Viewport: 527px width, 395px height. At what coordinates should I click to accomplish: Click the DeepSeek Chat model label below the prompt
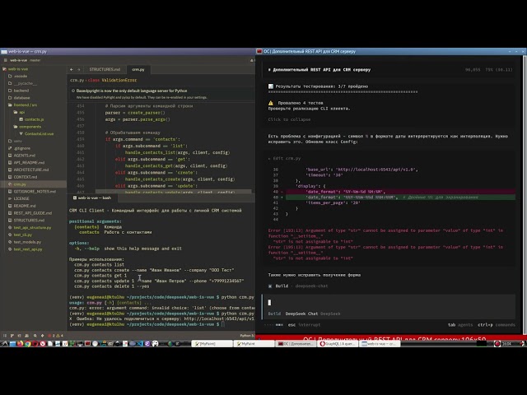[301, 314]
